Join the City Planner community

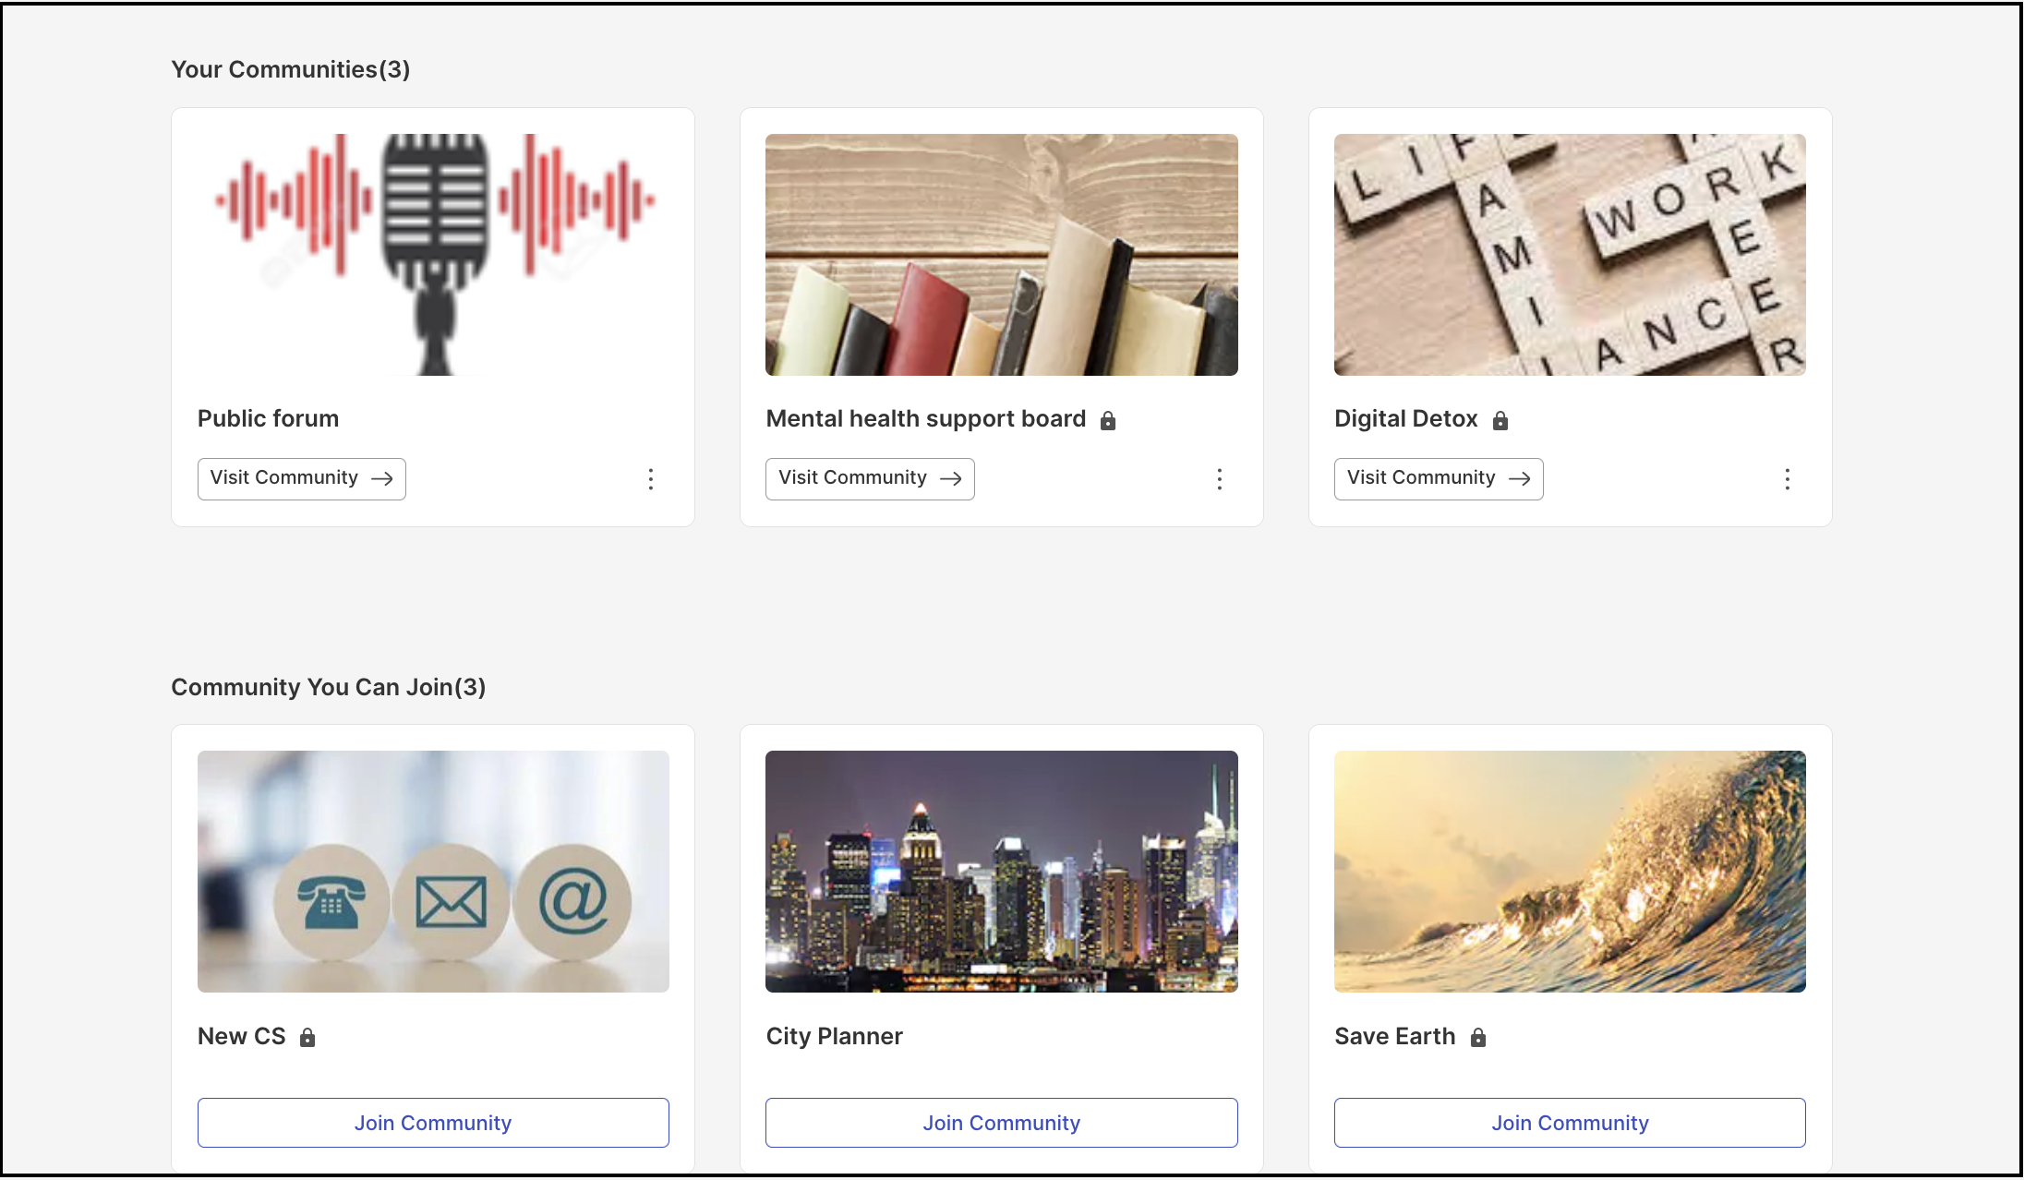[x=1002, y=1123]
